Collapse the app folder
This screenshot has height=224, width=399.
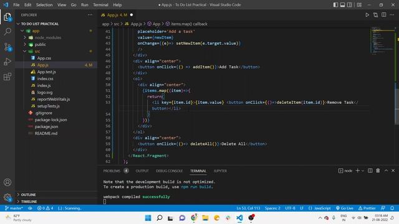tap(22, 30)
